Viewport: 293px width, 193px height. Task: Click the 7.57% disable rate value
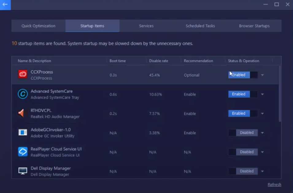click(x=154, y=114)
